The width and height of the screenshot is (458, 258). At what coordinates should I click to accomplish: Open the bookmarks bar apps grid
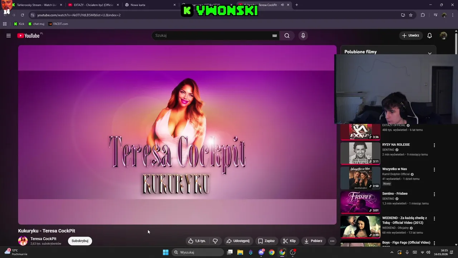click(5, 24)
